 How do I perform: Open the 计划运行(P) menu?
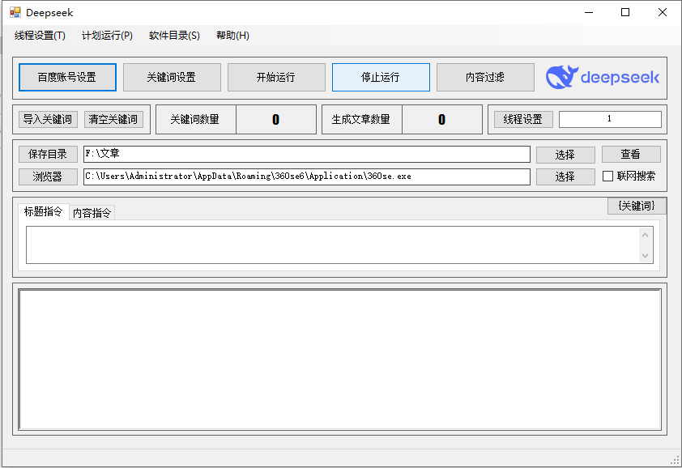point(107,36)
